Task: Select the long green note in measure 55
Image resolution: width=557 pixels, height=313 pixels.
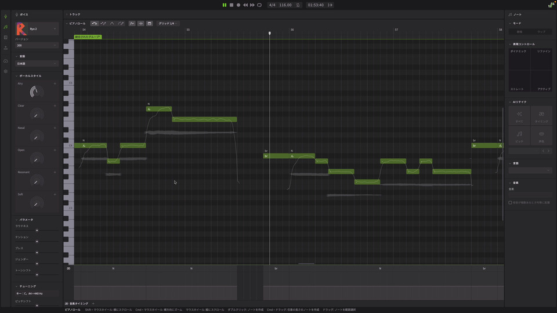Action: (205, 119)
